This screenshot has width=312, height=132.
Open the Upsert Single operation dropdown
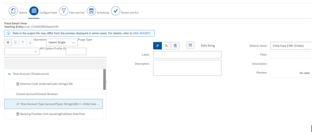62,42
